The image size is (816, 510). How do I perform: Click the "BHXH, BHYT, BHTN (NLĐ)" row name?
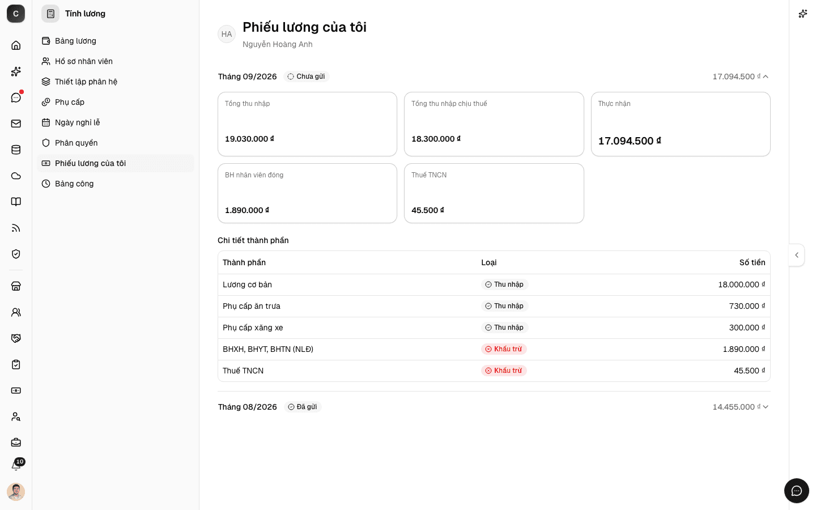click(268, 349)
